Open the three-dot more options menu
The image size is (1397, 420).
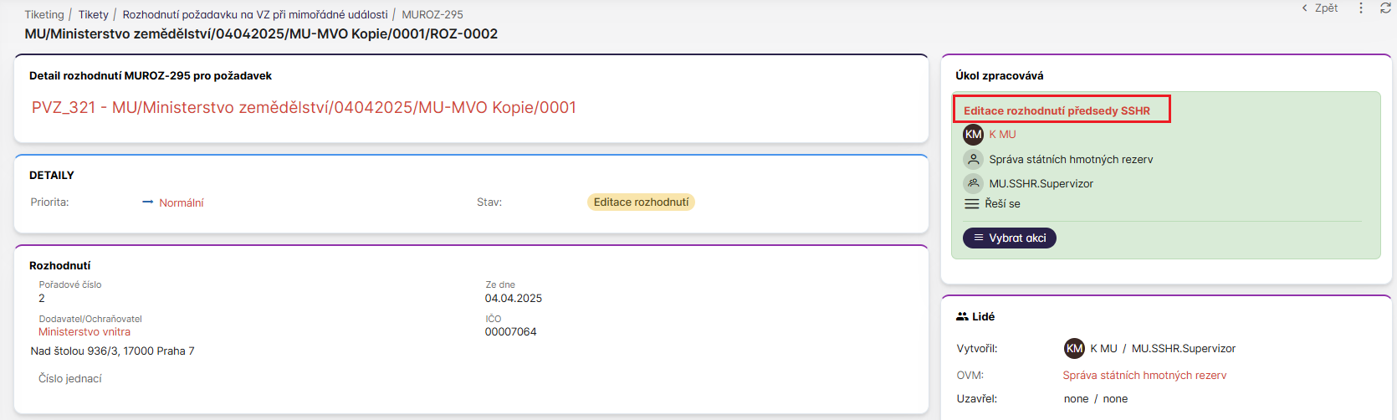[1361, 8]
